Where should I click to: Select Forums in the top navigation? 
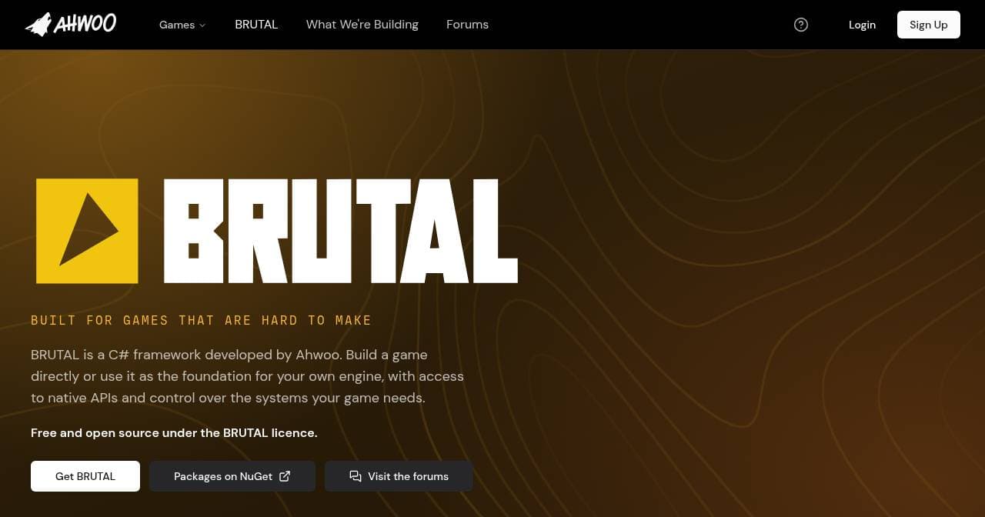click(x=467, y=25)
